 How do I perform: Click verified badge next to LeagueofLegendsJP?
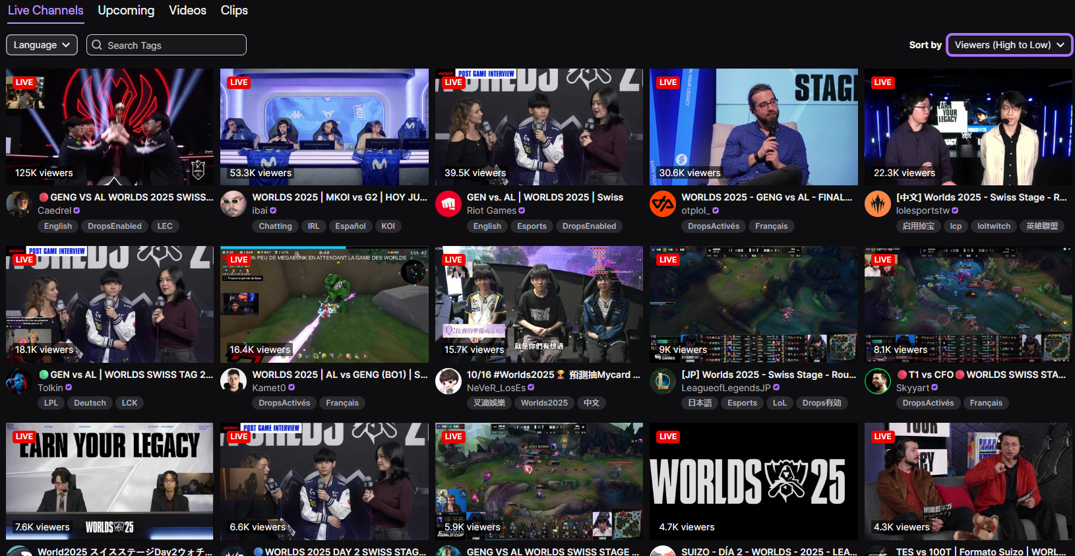776,388
